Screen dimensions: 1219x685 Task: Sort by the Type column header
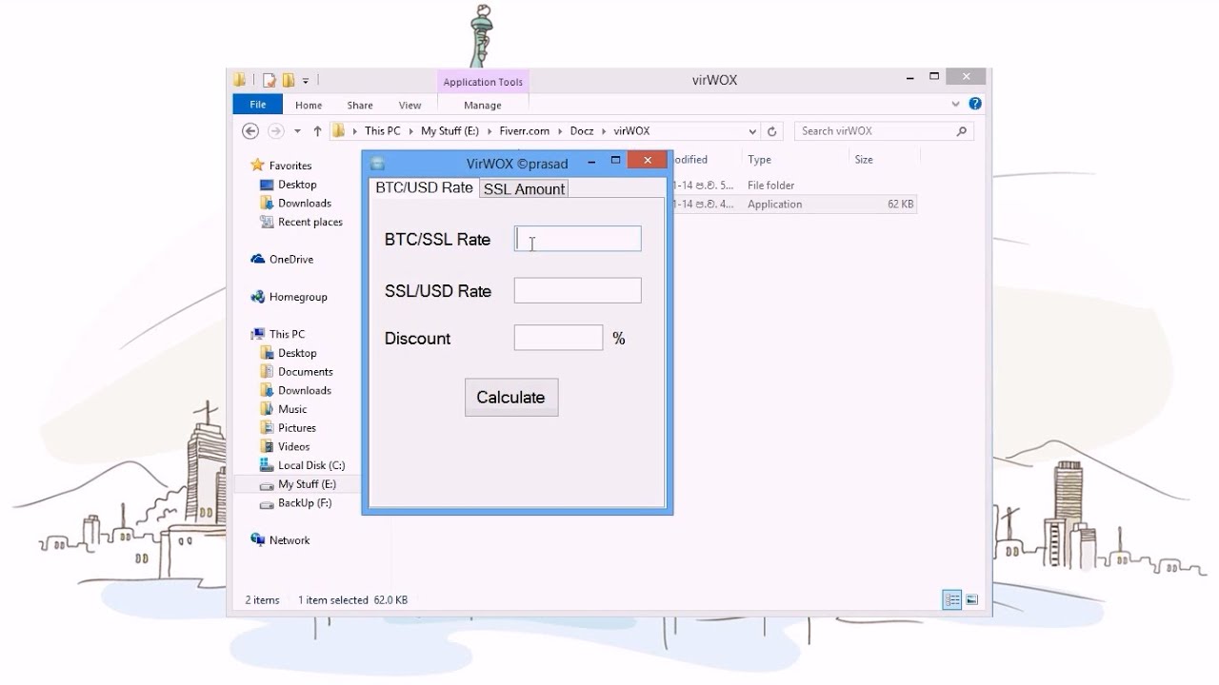pyautogui.click(x=759, y=160)
